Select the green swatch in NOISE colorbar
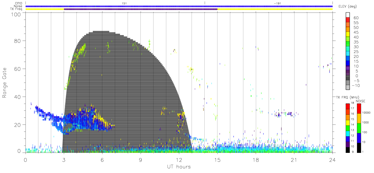Image resolution: width=374 pixels, height=173 pixels. tap(358, 128)
